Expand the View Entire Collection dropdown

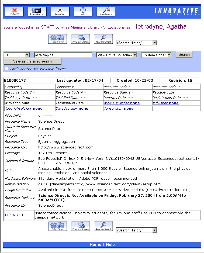coord(117,55)
